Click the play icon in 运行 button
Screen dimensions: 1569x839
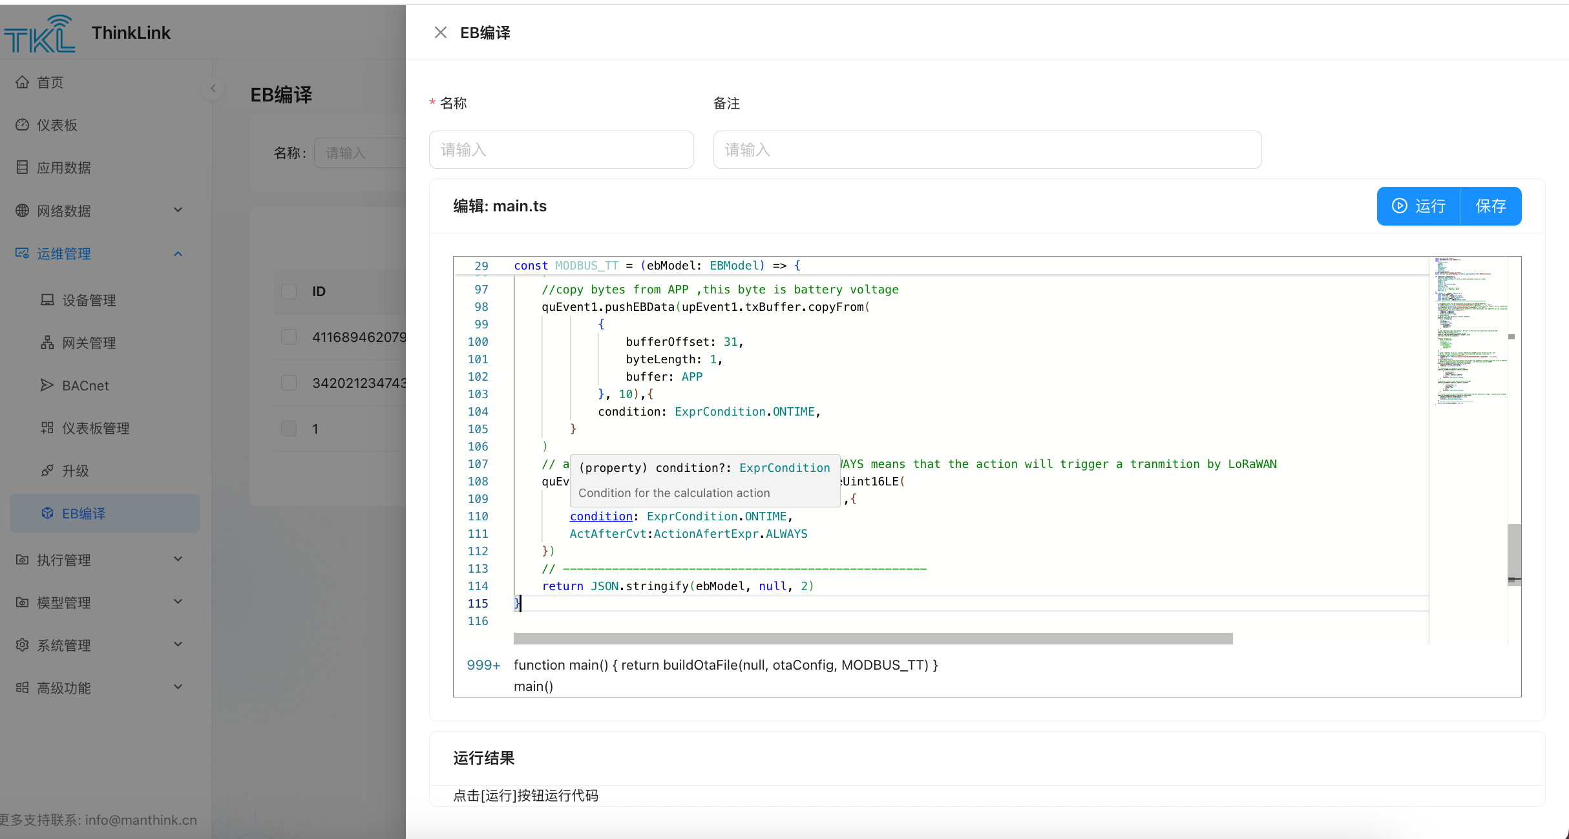point(1399,206)
